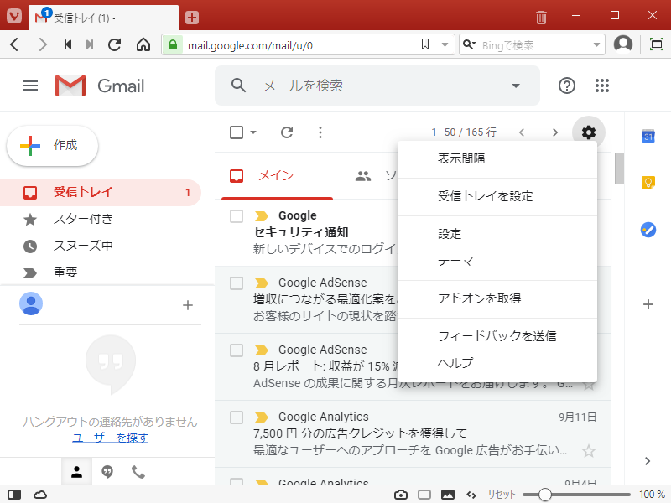
Task: Open the user profile icon in toolbar
Action: (x=623, y=44)
